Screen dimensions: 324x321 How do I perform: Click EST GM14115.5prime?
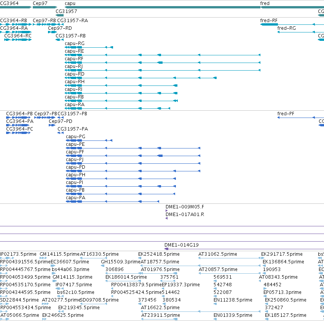click(x=59, y=254)
